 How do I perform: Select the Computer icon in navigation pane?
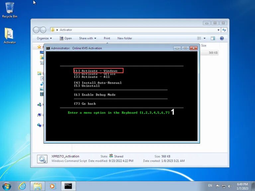[x=39, y=115]
